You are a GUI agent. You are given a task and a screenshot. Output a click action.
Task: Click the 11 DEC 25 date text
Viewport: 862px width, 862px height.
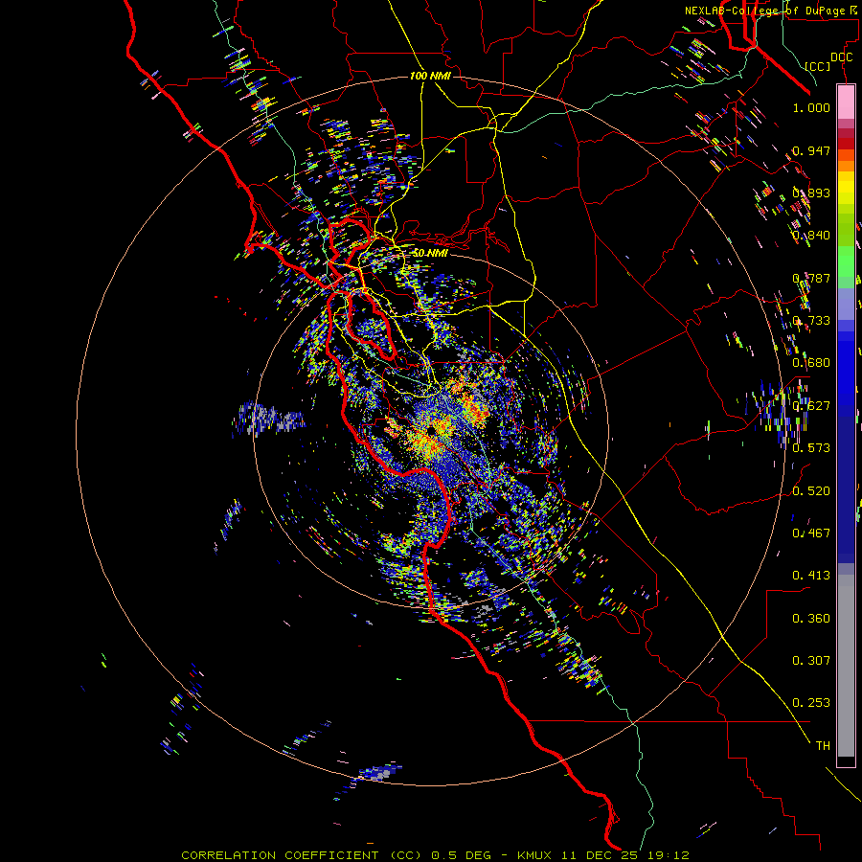pyautogui.click(x=598, y=855)
